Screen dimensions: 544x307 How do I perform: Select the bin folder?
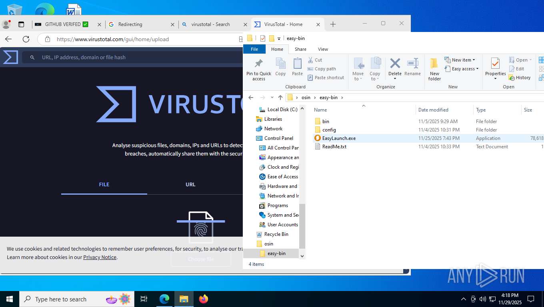[x=326, y=122]
